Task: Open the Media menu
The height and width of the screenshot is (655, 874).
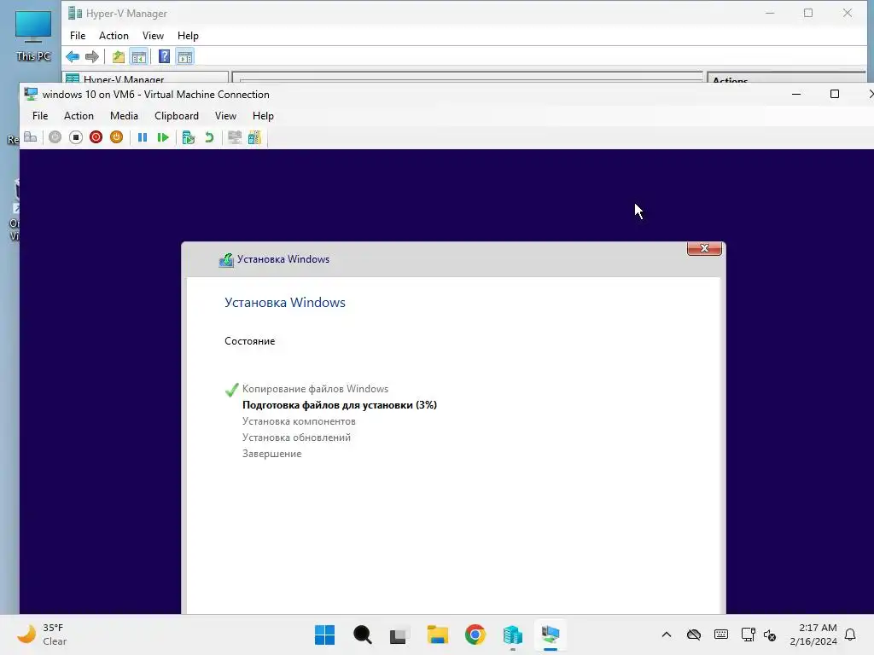Action: click(124, 116)
